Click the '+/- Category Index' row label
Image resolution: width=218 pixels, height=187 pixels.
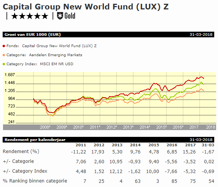tap(25, 171)
